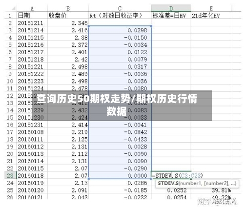Select column E header

(x=211, y=8)
